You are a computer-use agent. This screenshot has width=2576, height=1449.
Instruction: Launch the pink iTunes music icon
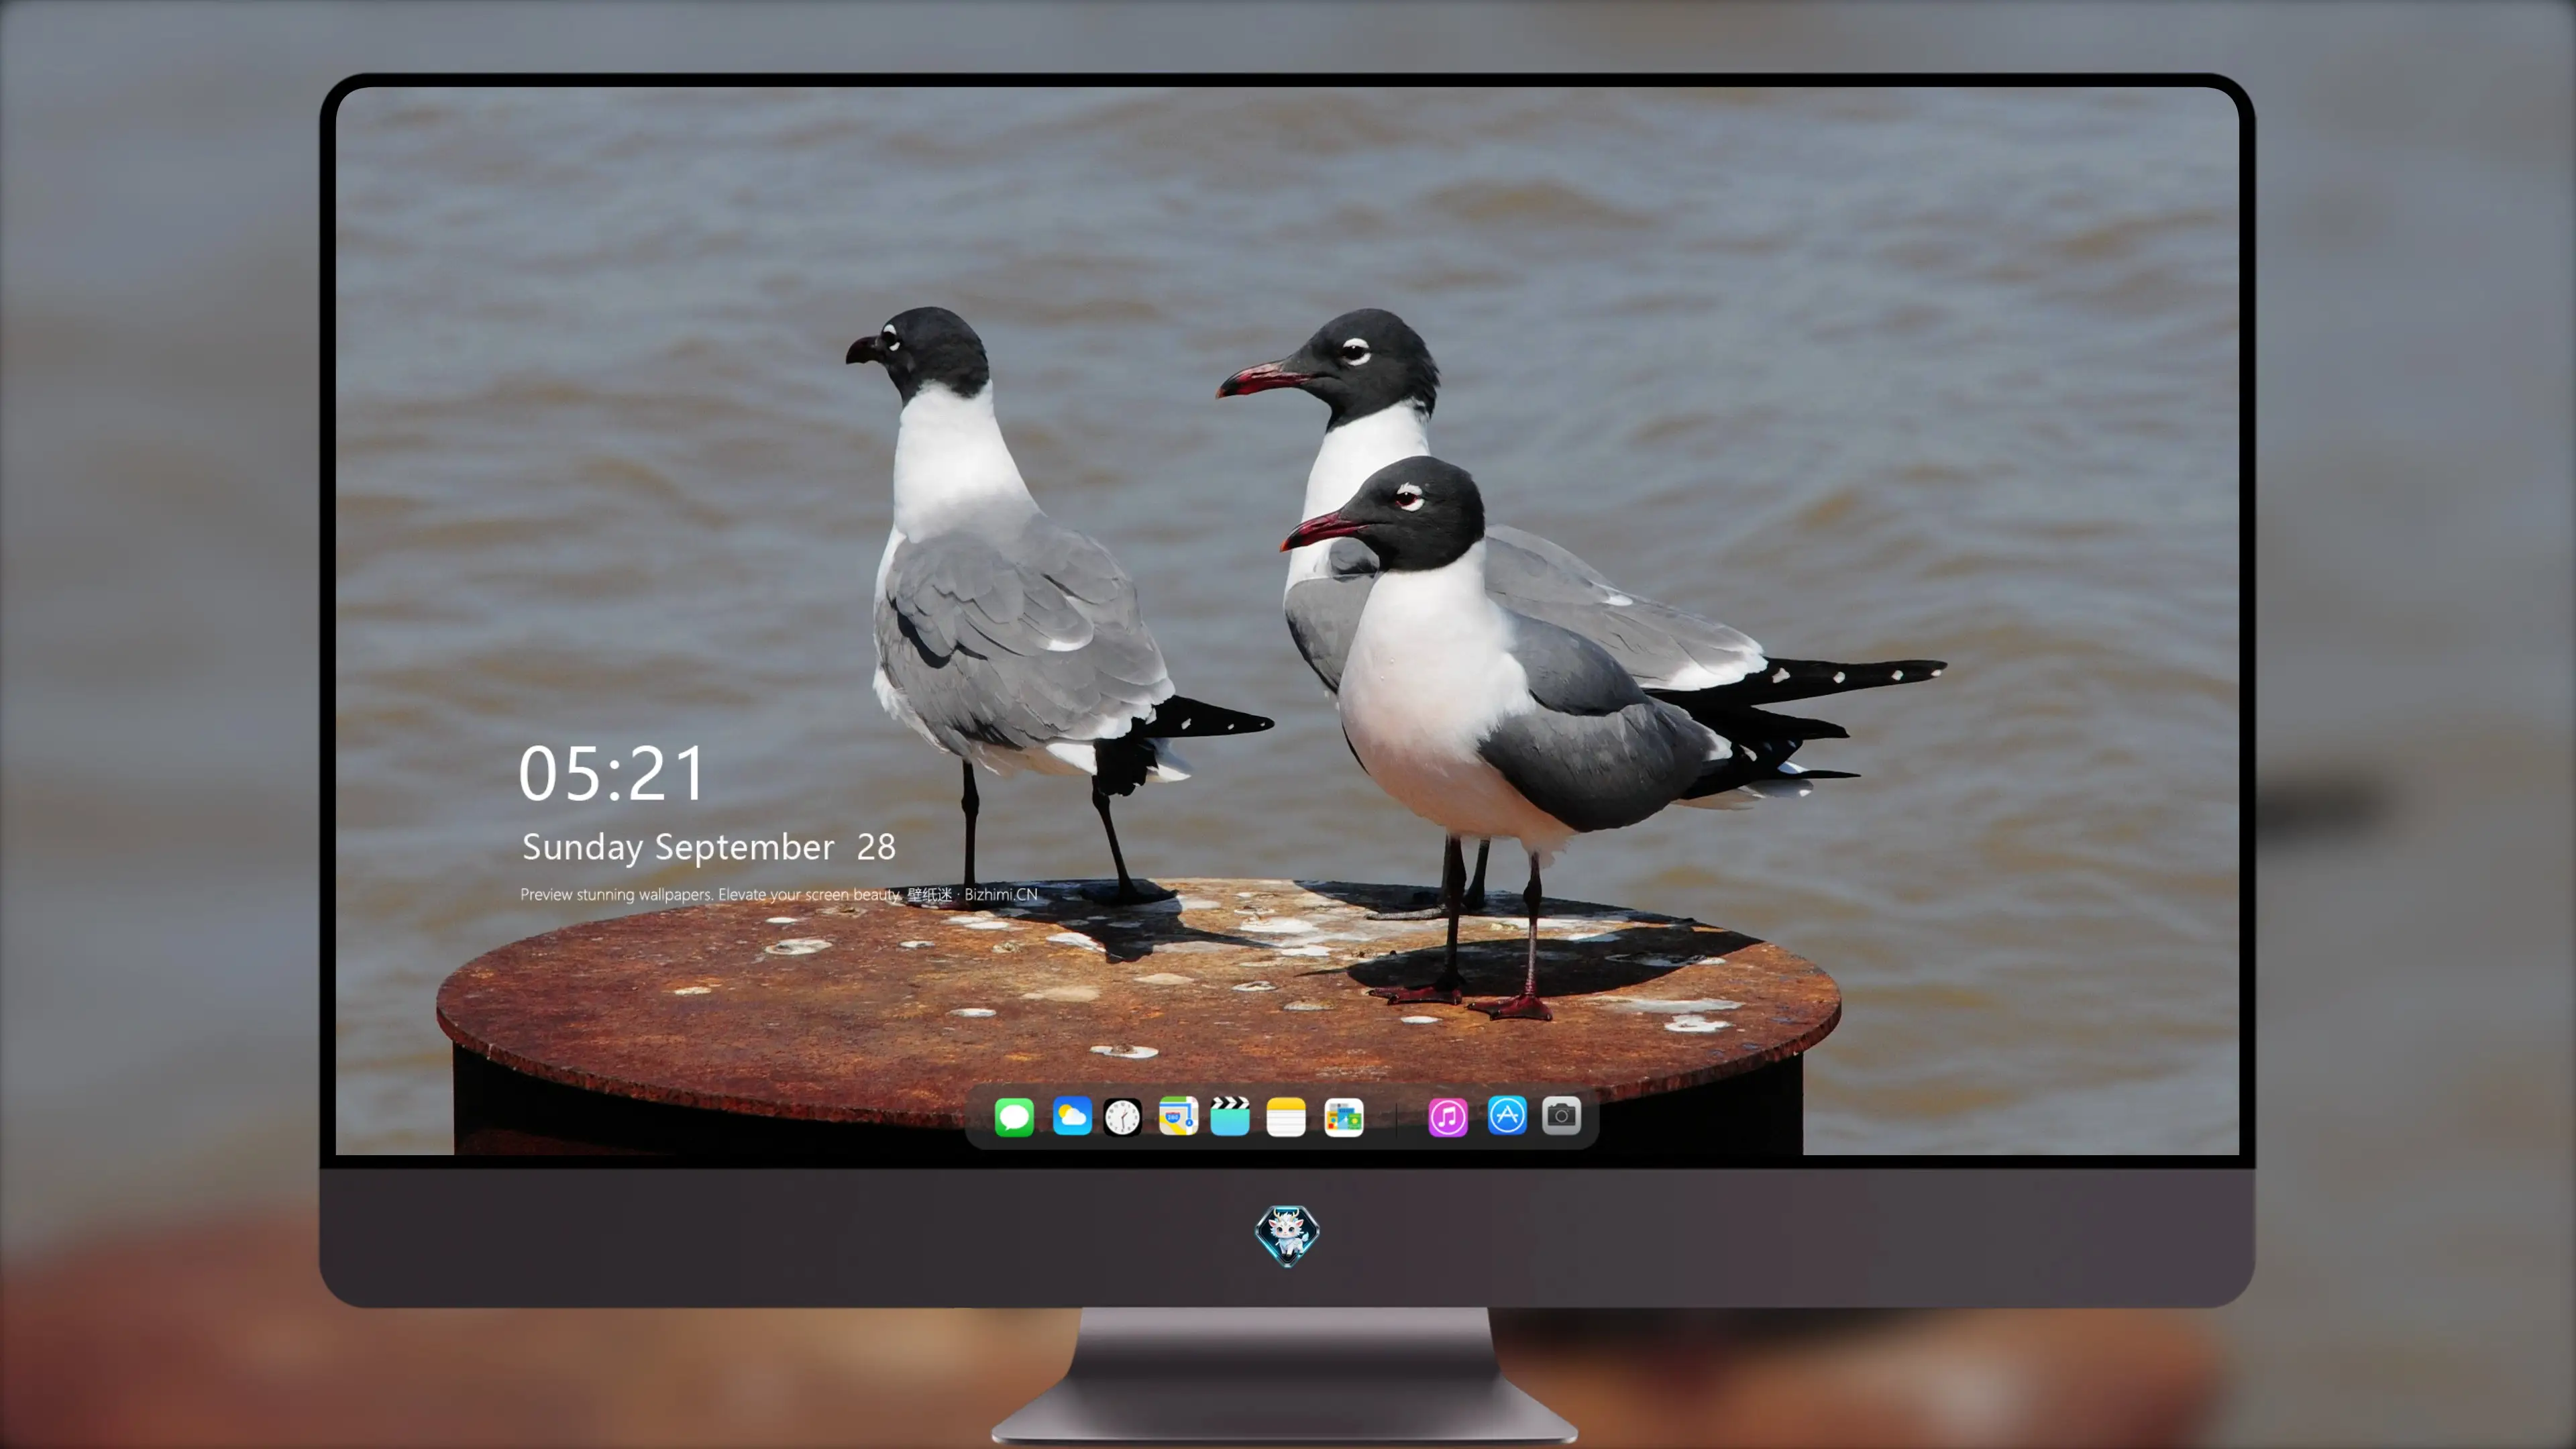[1448, 1117]
